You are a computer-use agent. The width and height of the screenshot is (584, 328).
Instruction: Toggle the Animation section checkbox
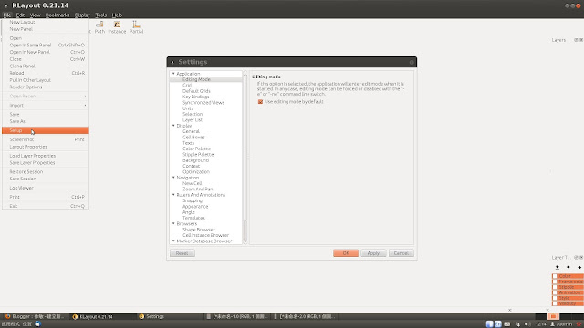coord(555,292)
